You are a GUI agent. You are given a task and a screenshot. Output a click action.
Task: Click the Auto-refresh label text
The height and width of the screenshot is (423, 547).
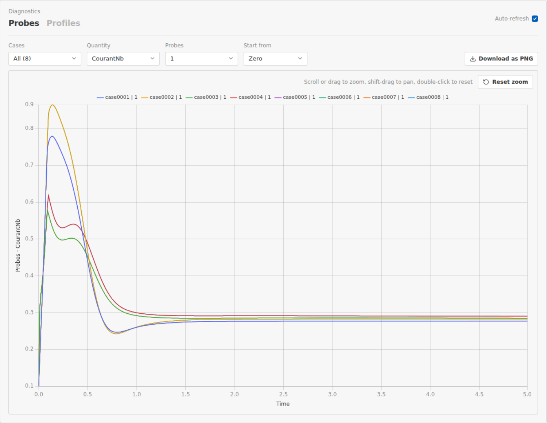click(512, 19)
